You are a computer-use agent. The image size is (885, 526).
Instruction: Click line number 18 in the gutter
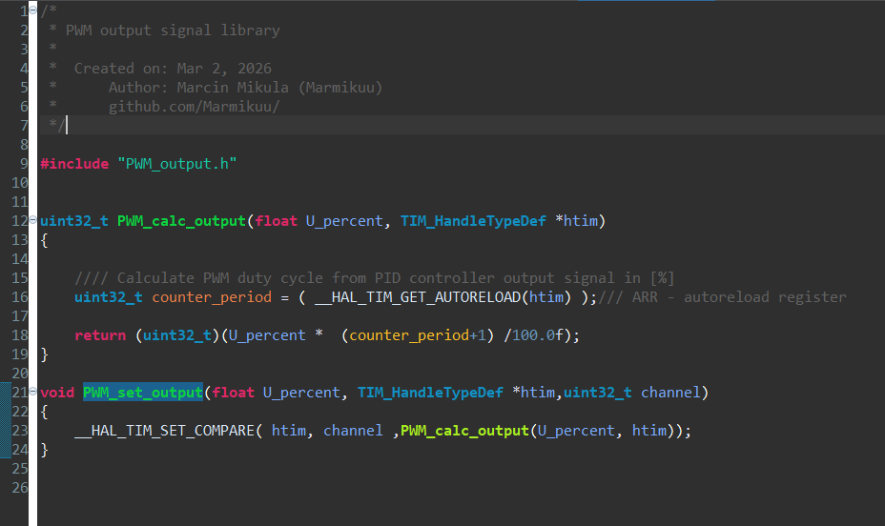[x=20, y=335]
